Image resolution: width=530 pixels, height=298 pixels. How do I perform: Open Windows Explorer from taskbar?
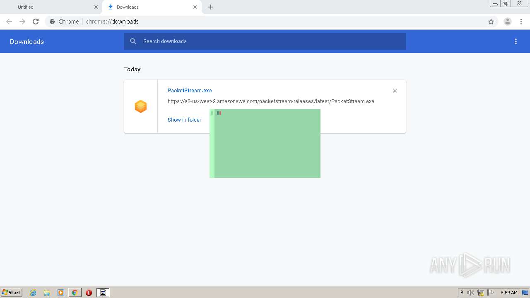tap(47, 293)
